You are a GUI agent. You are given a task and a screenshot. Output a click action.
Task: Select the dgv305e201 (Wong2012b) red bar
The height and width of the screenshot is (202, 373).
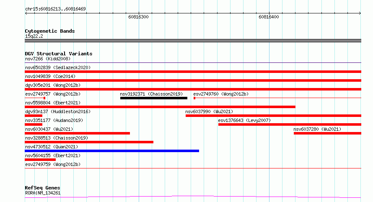pyautogui.click(x=193, y=89)
